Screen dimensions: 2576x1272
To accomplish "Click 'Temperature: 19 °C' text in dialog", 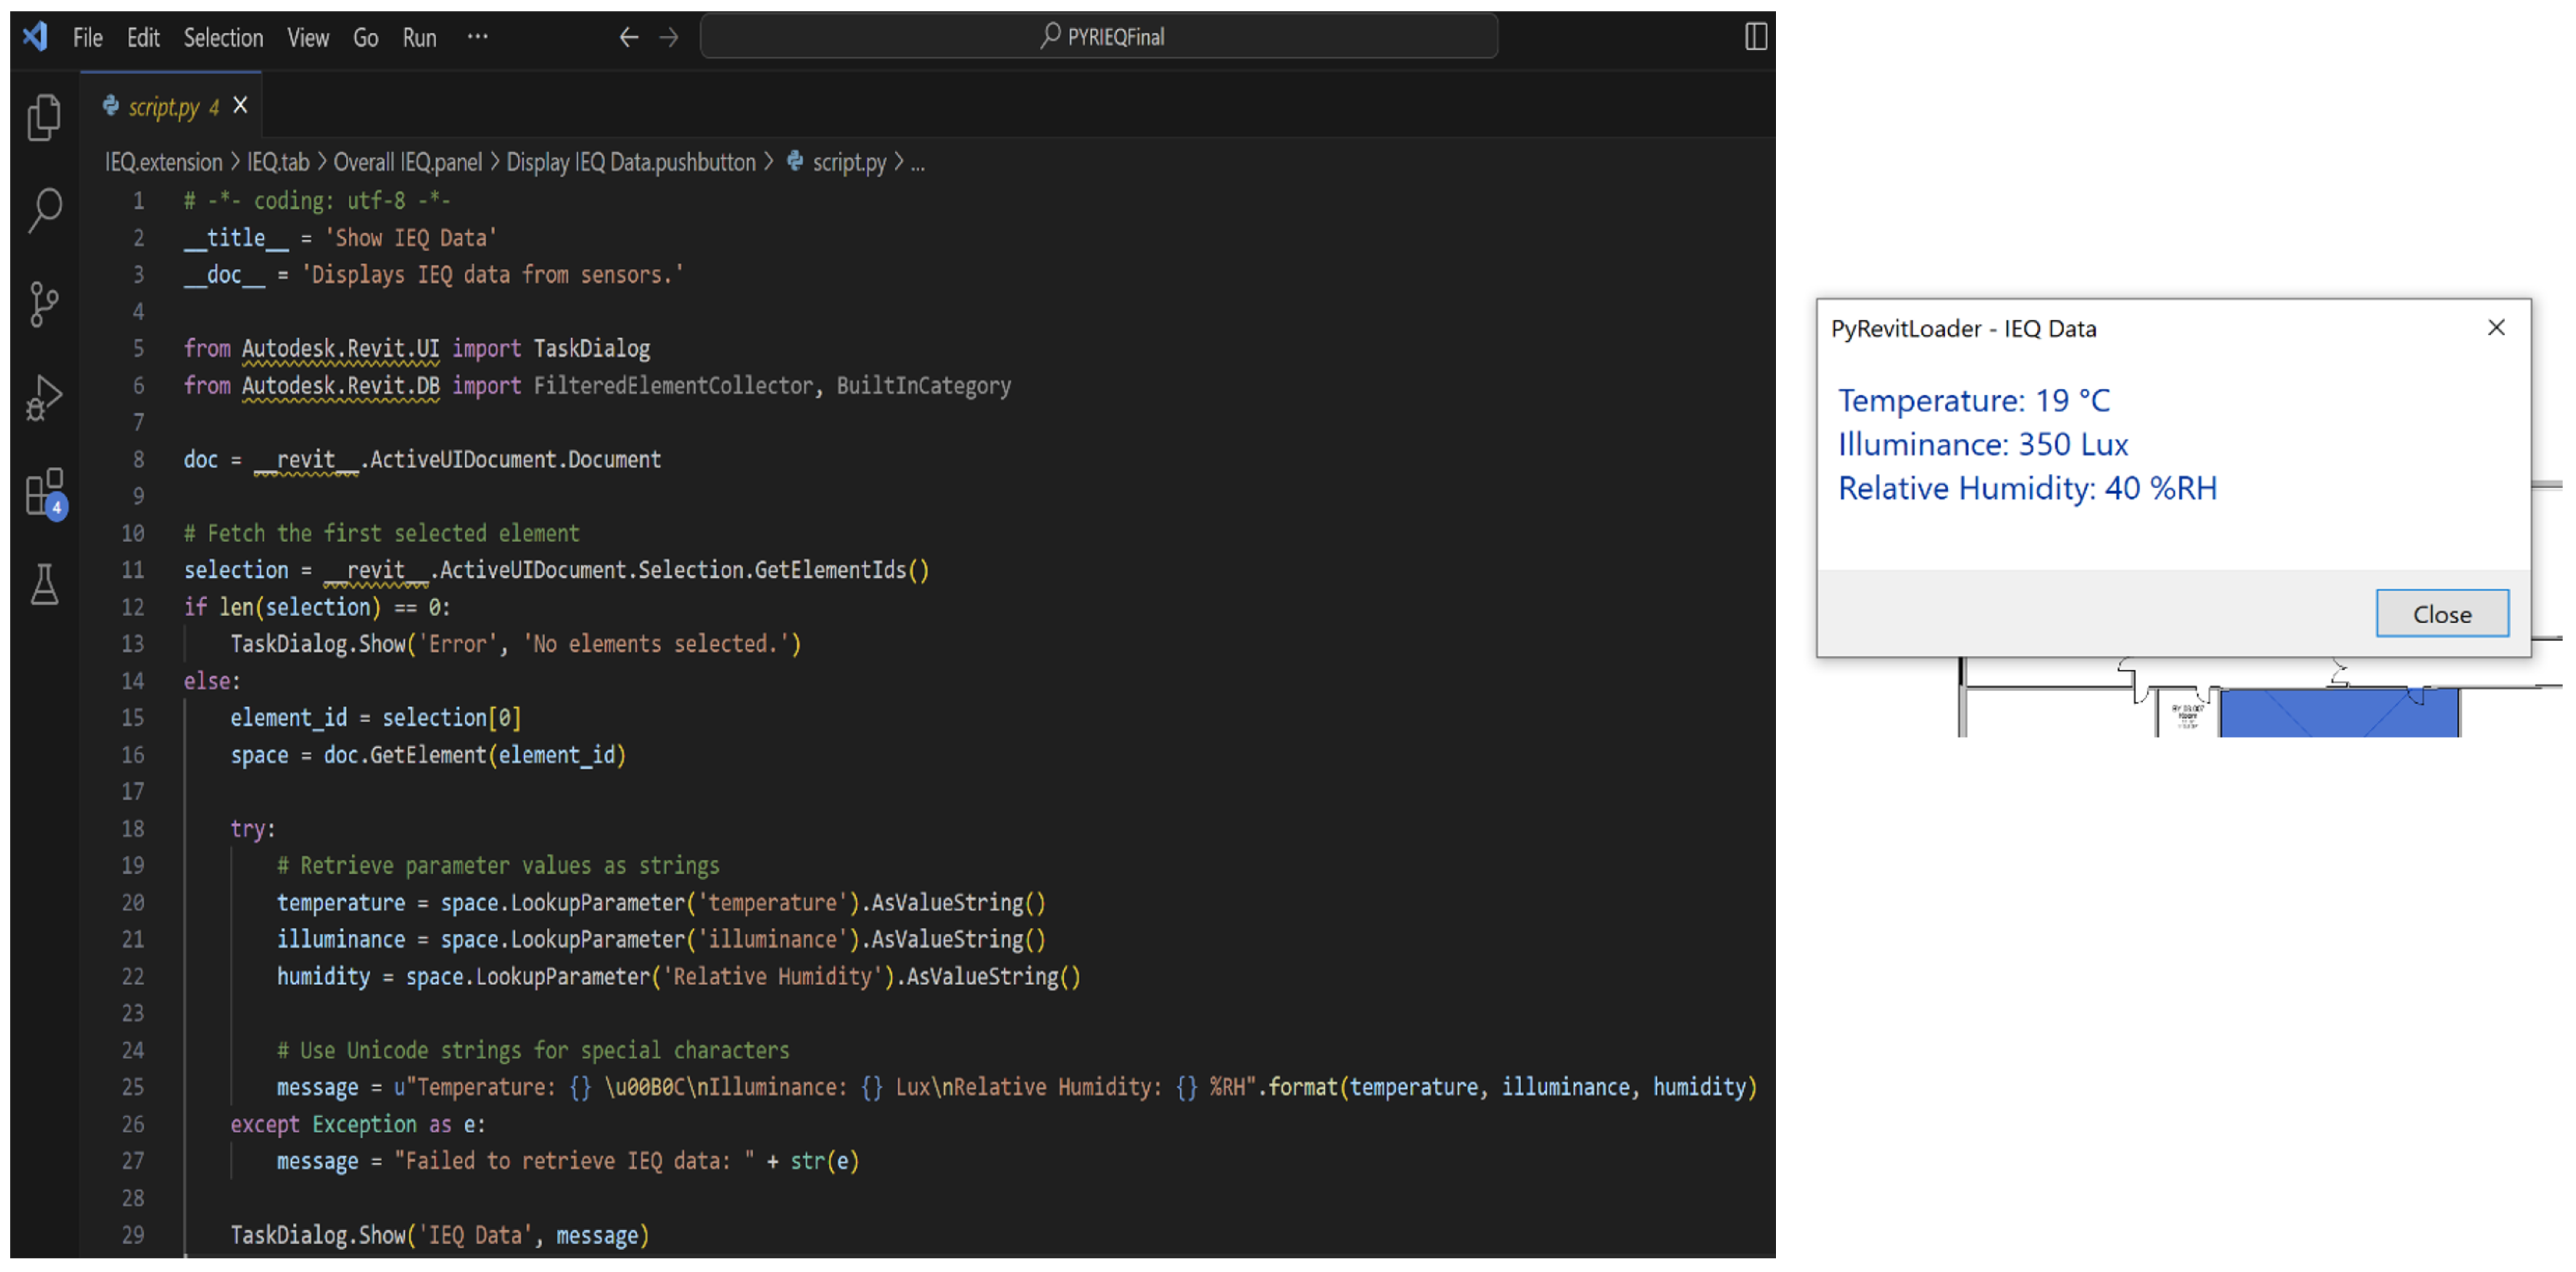I will click(1974, 401).
